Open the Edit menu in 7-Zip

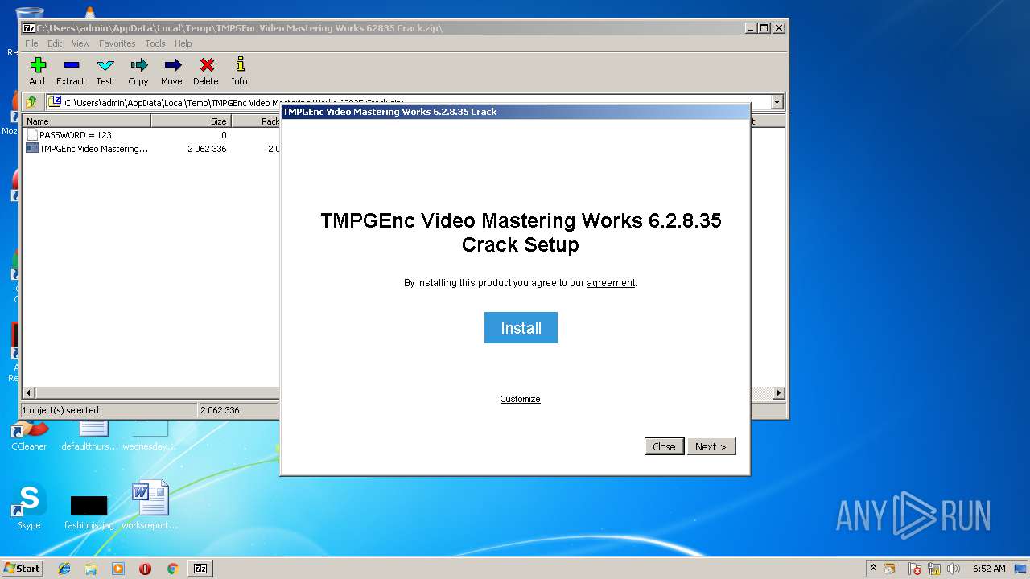pyautogui.click(x=55, y=43)
